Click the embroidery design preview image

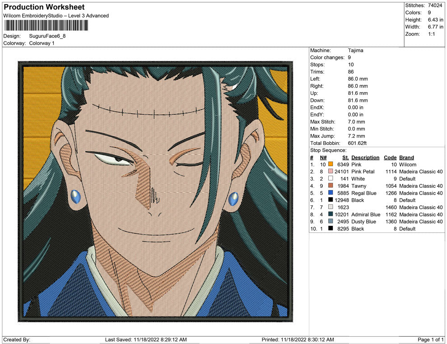[x=155, y=191]
